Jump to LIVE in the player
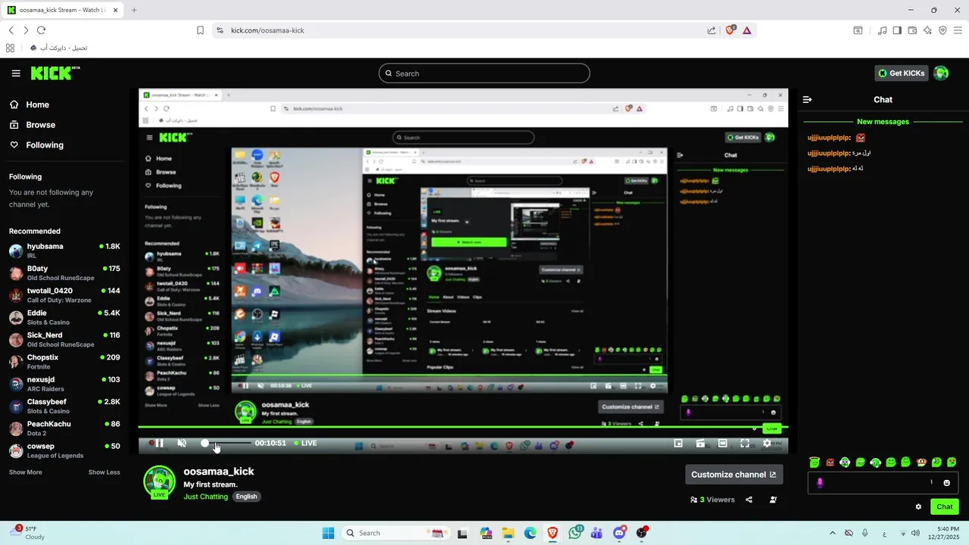969x545 pixels. coord(304,443)
